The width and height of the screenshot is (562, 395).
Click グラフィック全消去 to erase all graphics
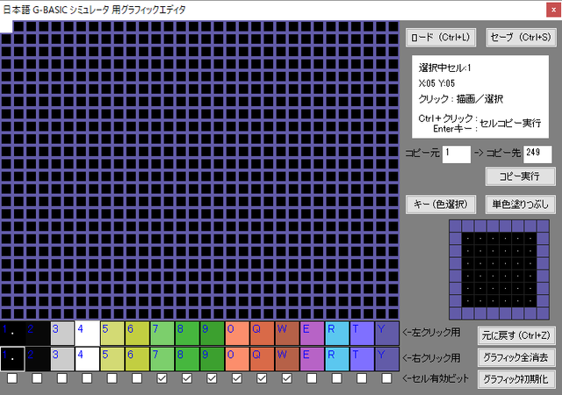515,357
